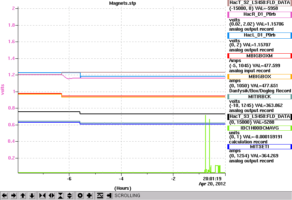Image resolution: width=292 pixels, height=200 pixels.
Task: Zoom in on the vertical axis
Action: 61,196
